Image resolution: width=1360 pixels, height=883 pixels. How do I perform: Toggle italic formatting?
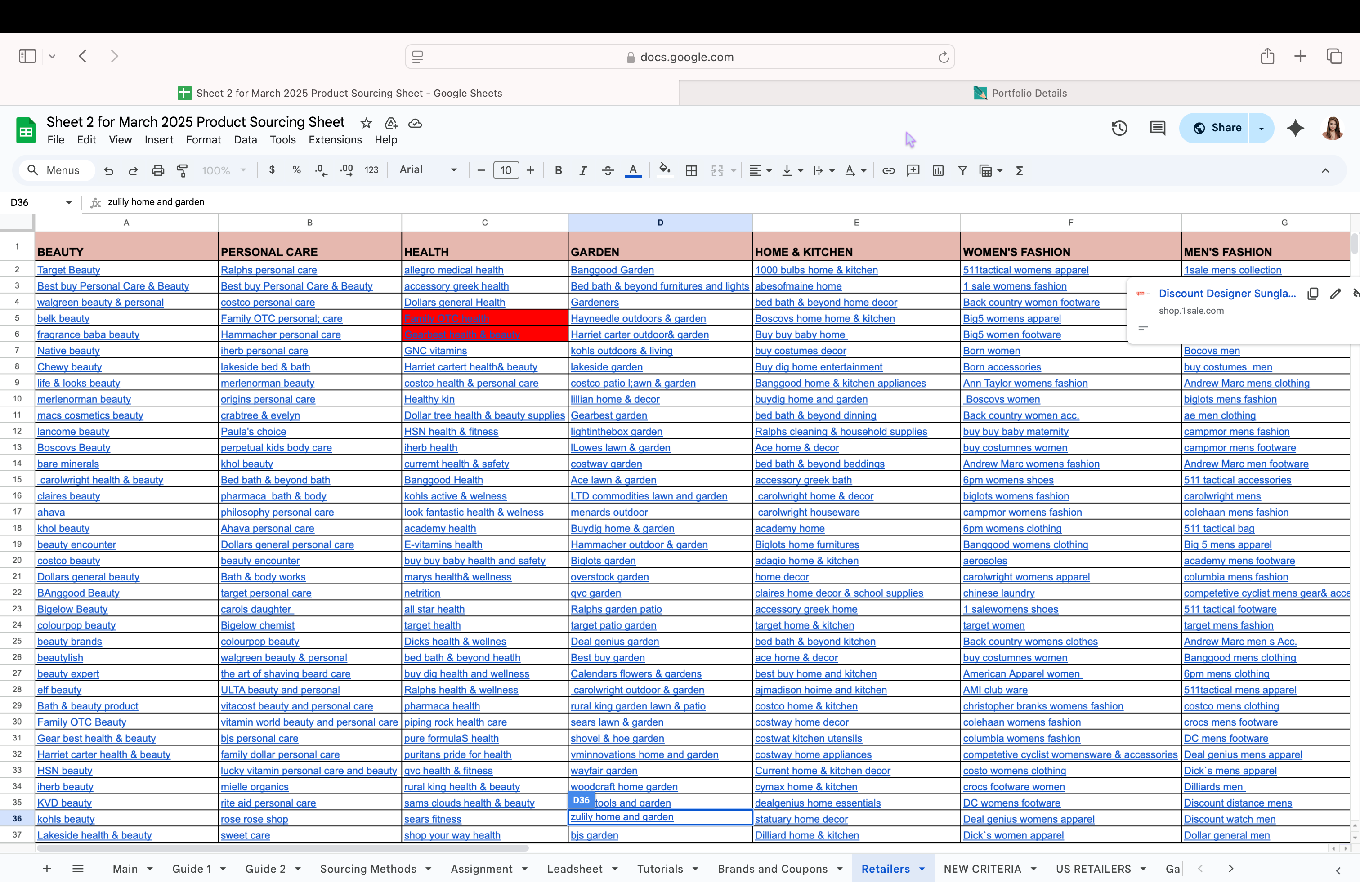(583, 170)
